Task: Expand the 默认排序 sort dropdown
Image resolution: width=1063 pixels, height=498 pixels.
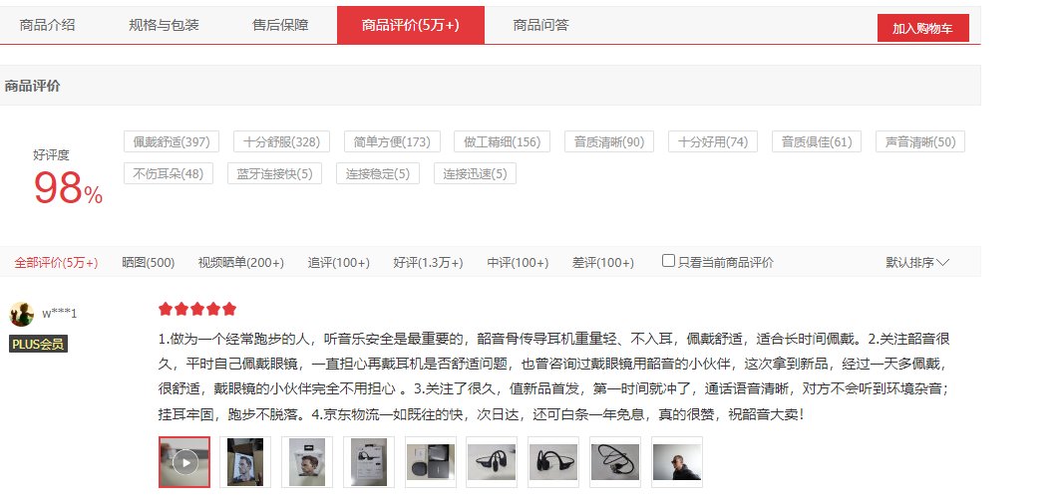Action: [917, 262]
